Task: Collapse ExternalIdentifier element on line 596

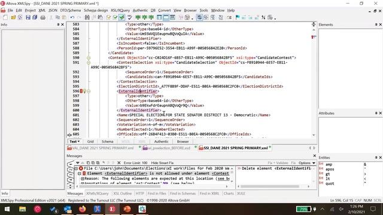Action: pyautogui.click(x=89, y=91)
